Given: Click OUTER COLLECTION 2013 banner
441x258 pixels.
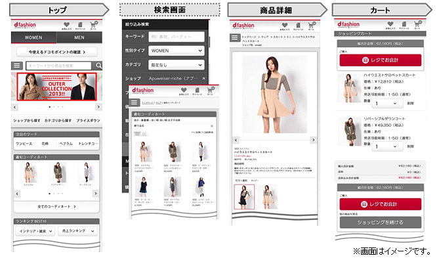Looking at the screenshot, I should click(x=57, y=87).
